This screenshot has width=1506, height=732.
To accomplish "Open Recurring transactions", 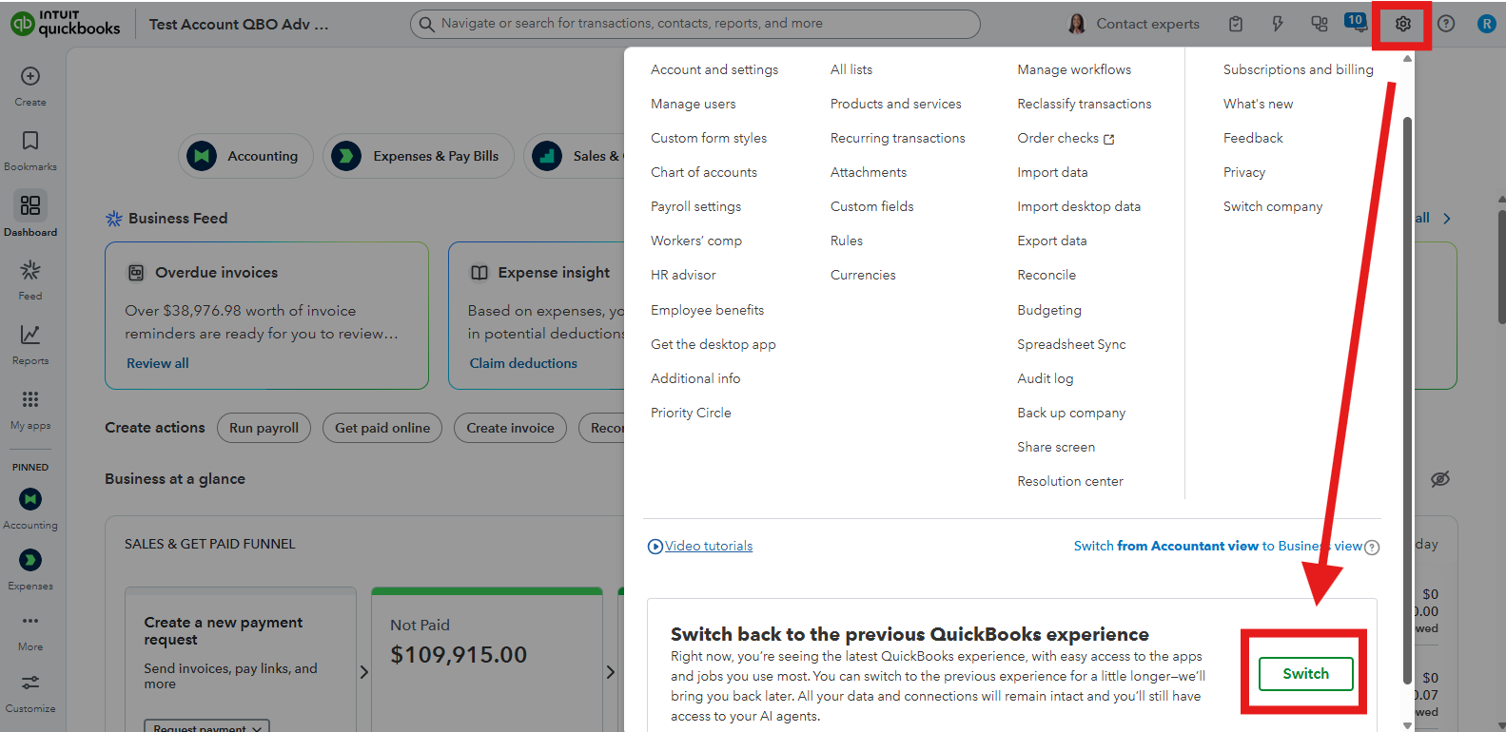I will pyautogui.click(x=898, y=138).
